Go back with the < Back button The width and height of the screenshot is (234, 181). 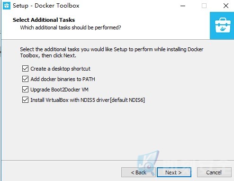pyautogui.click(x=138, y=172)
